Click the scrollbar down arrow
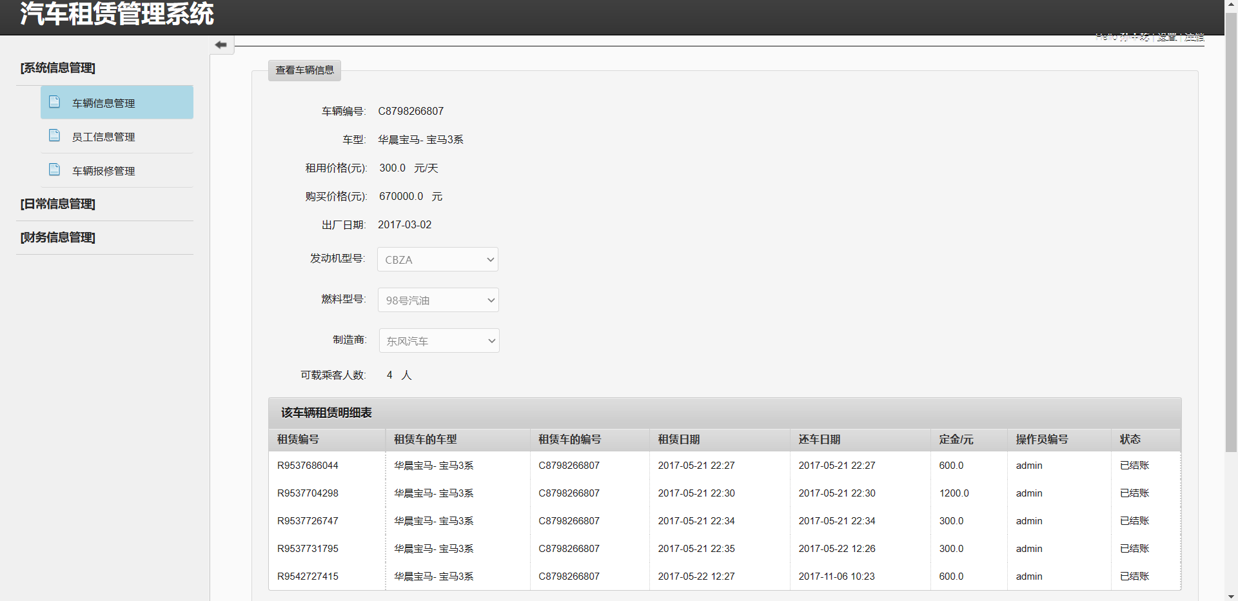 point(1231,596)
